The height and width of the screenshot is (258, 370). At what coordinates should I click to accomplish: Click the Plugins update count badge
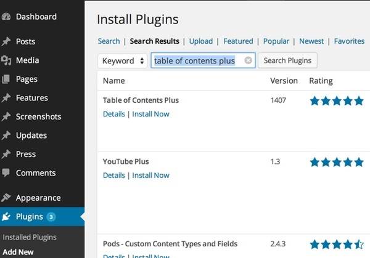tap(51, 217)
